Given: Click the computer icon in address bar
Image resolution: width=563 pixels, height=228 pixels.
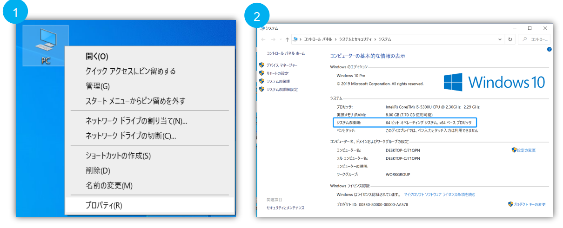Looking at the screenshot, I should (x=295, y=39).
